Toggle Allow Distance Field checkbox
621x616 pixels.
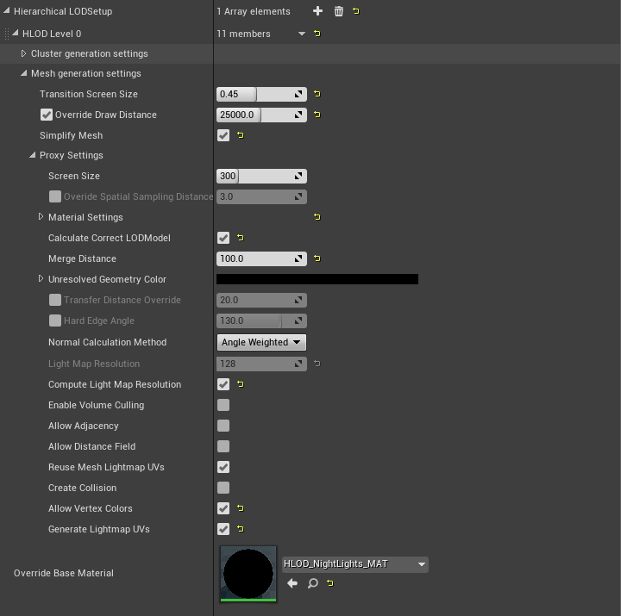223,446
